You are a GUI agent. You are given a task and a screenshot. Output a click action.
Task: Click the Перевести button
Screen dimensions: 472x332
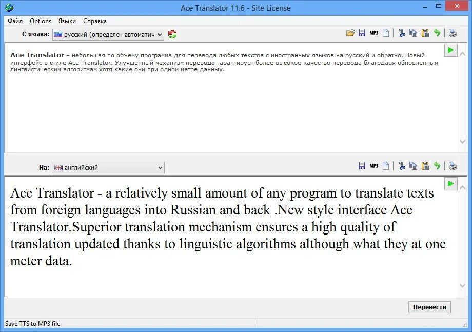(x=429, y=307)
